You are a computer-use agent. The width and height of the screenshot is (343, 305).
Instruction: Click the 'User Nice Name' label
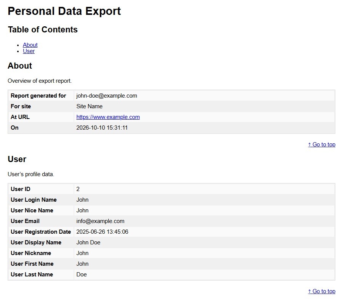(x=32, y=210)
